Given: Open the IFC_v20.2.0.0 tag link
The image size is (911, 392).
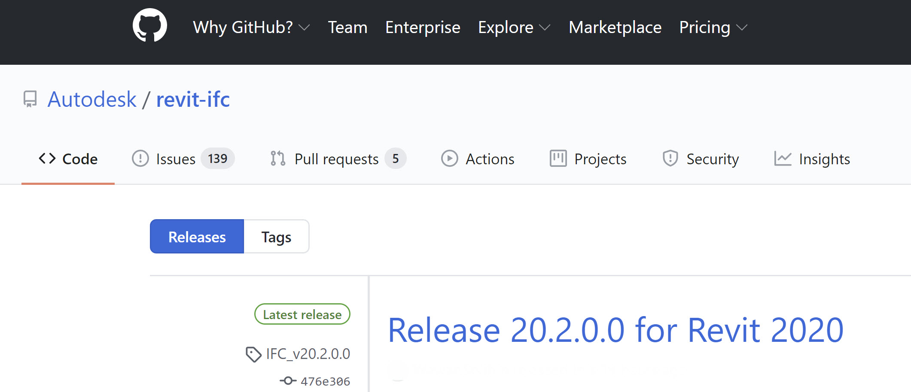Looking at the screenshot, I should click(x=308, y=354).
